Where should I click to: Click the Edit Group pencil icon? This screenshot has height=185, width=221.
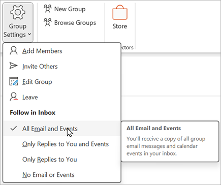(x=14, y=81)
